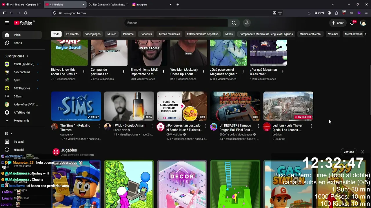Expand Mostrar más subscriptions
The image size is (371, 208).
click(x=21, y=120)
